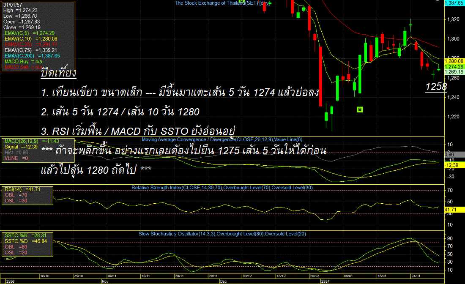Select the 'Low =1,266.78' line
The width and height of the screenshot is (465, 284).
20,16
